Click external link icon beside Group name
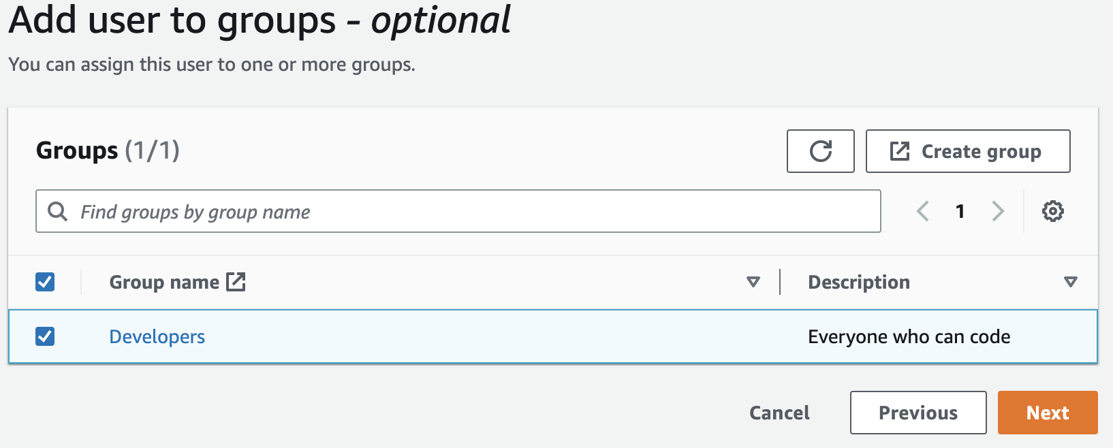The height and width of the screenshot is (448, 1113). (236, 282)
